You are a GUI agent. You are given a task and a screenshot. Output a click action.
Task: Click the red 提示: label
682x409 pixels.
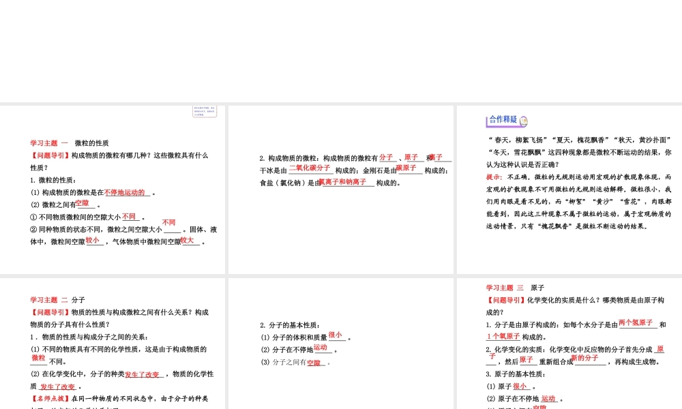tap(494, 177)
